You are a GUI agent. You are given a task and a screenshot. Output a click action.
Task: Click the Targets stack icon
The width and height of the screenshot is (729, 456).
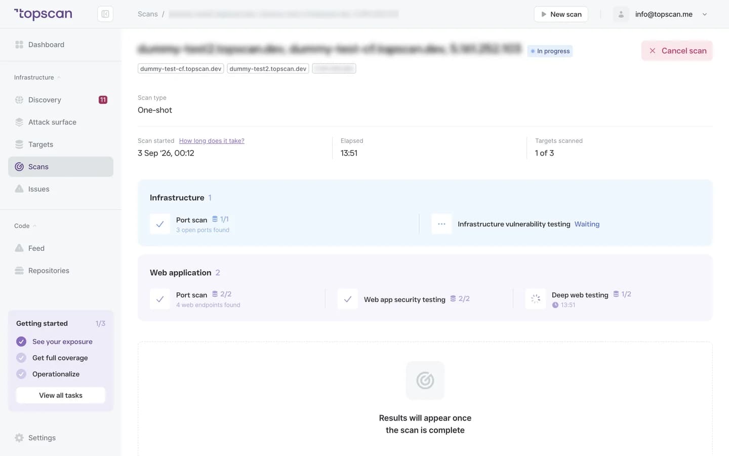click(x=19, y=144)
